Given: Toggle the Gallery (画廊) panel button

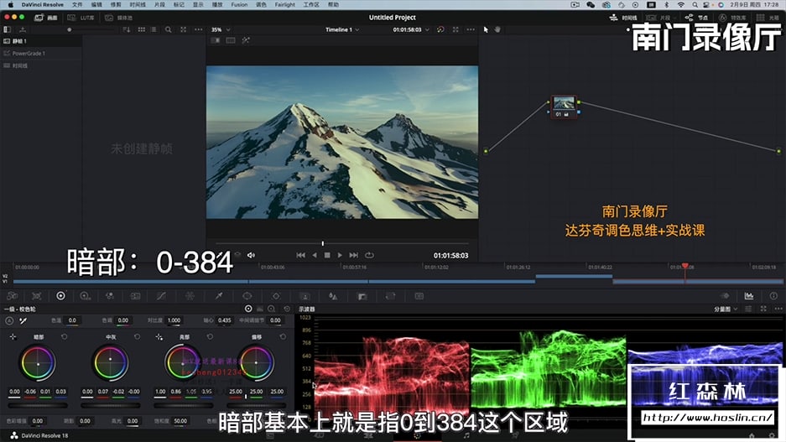Looking at the screenshot, I should pyautogui.click(x=45, y=18).
